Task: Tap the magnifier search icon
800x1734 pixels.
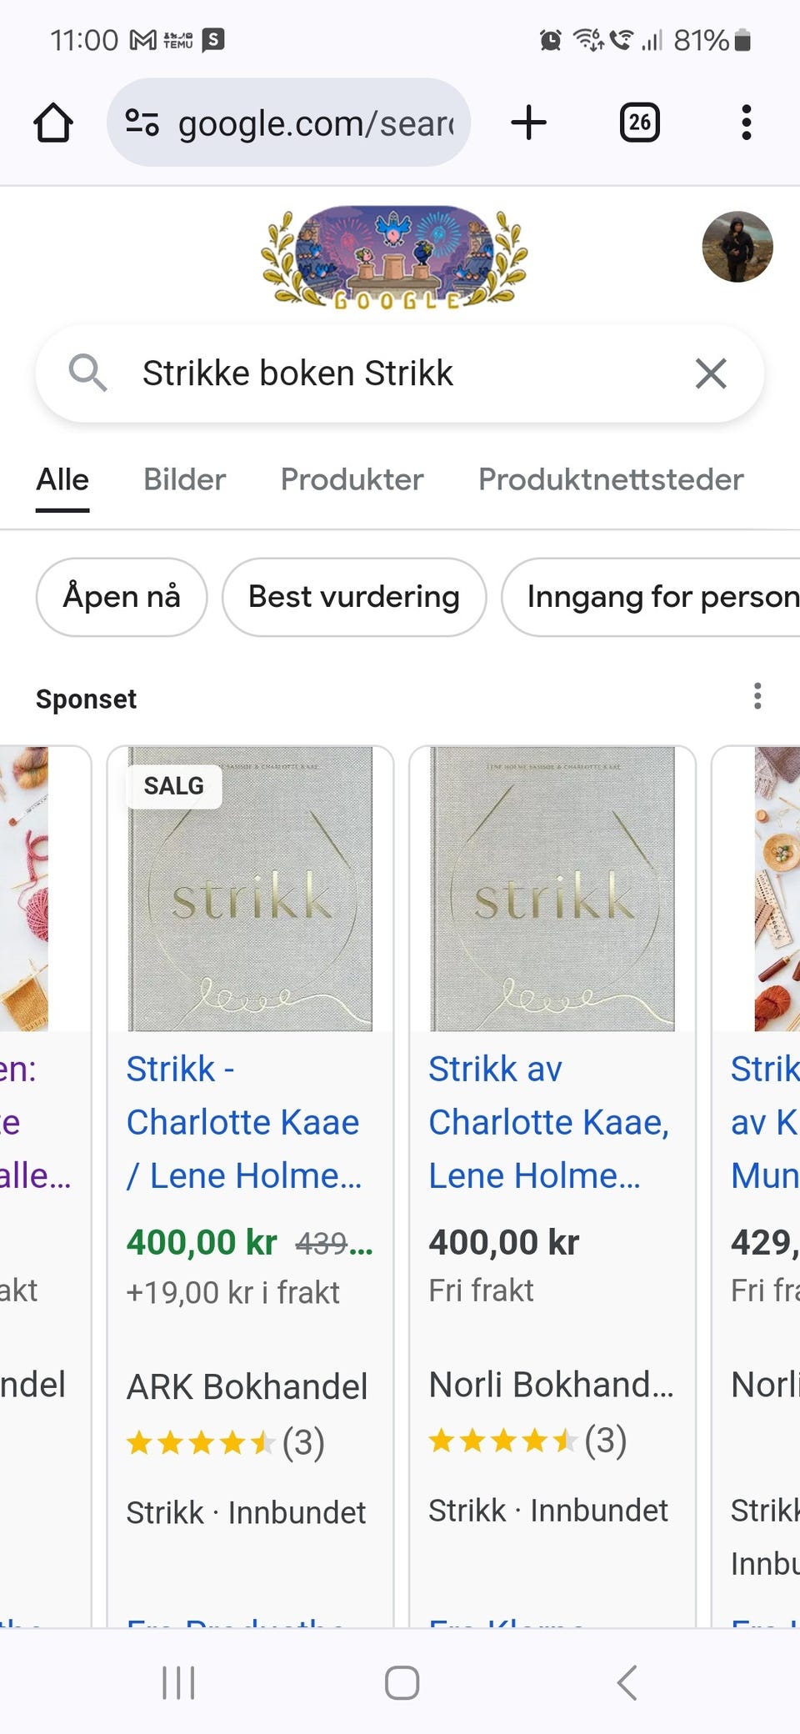Action: (x=87, y=373)
